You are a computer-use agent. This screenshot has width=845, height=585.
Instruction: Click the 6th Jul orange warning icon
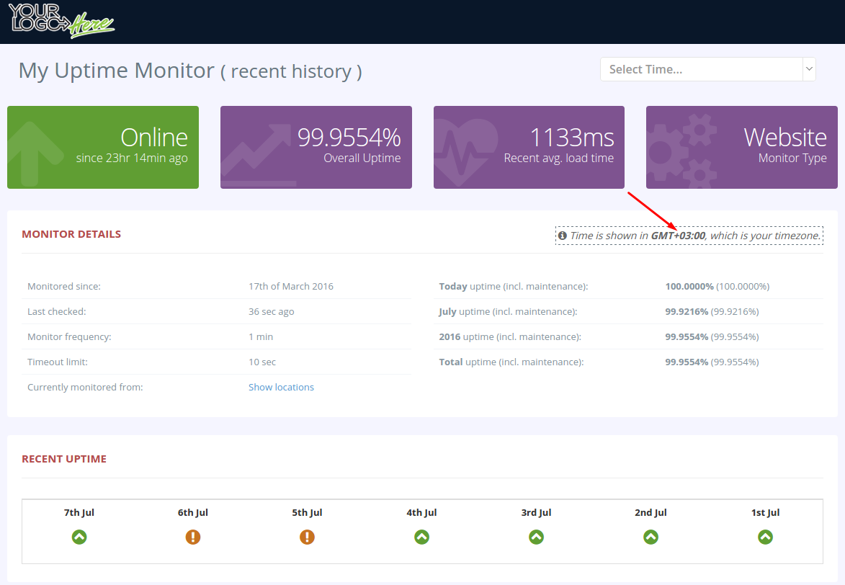pos(193,537)
